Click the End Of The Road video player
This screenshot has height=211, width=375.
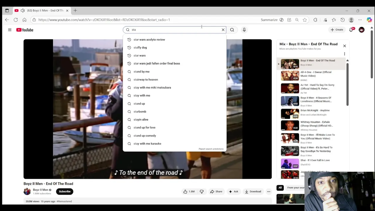[x=148, y=109]
